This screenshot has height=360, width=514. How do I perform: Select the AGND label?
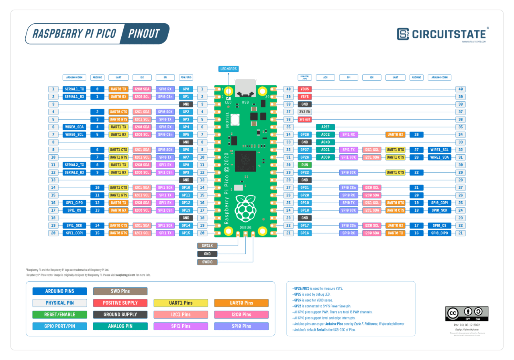(x=325, y=142)
